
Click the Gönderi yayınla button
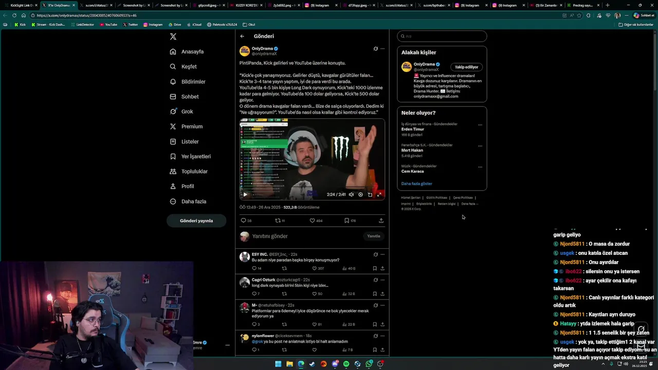pos(196,220)
